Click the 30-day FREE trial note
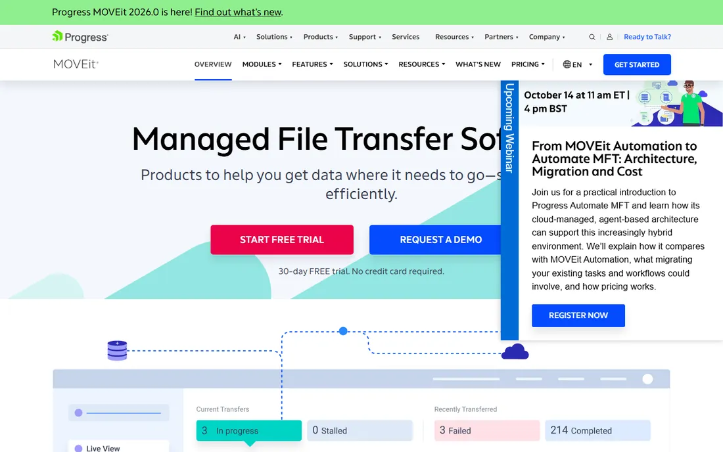Image resolution: width=723 pixels, height=452 pixels. [x=361, y=271]
